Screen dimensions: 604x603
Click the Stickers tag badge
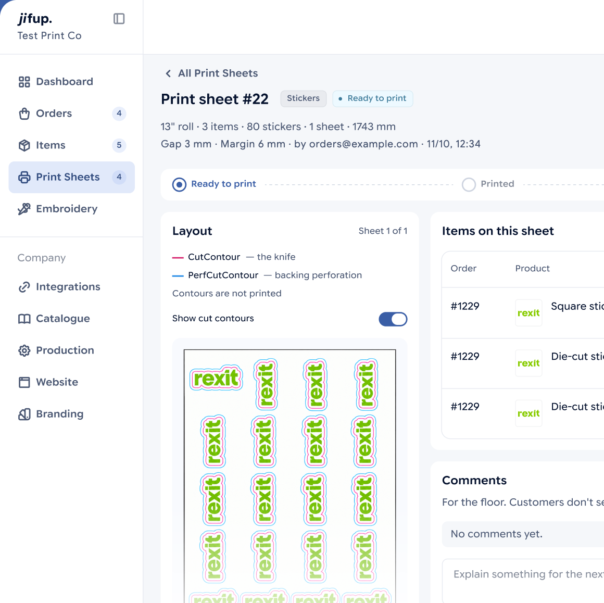[x=303, y=98]
